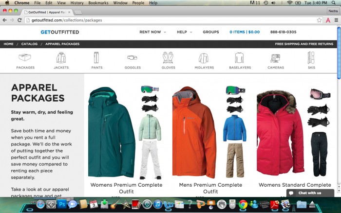The image size is (341, 213).
Task: Go to the Groups page
Action: (210, 32)
